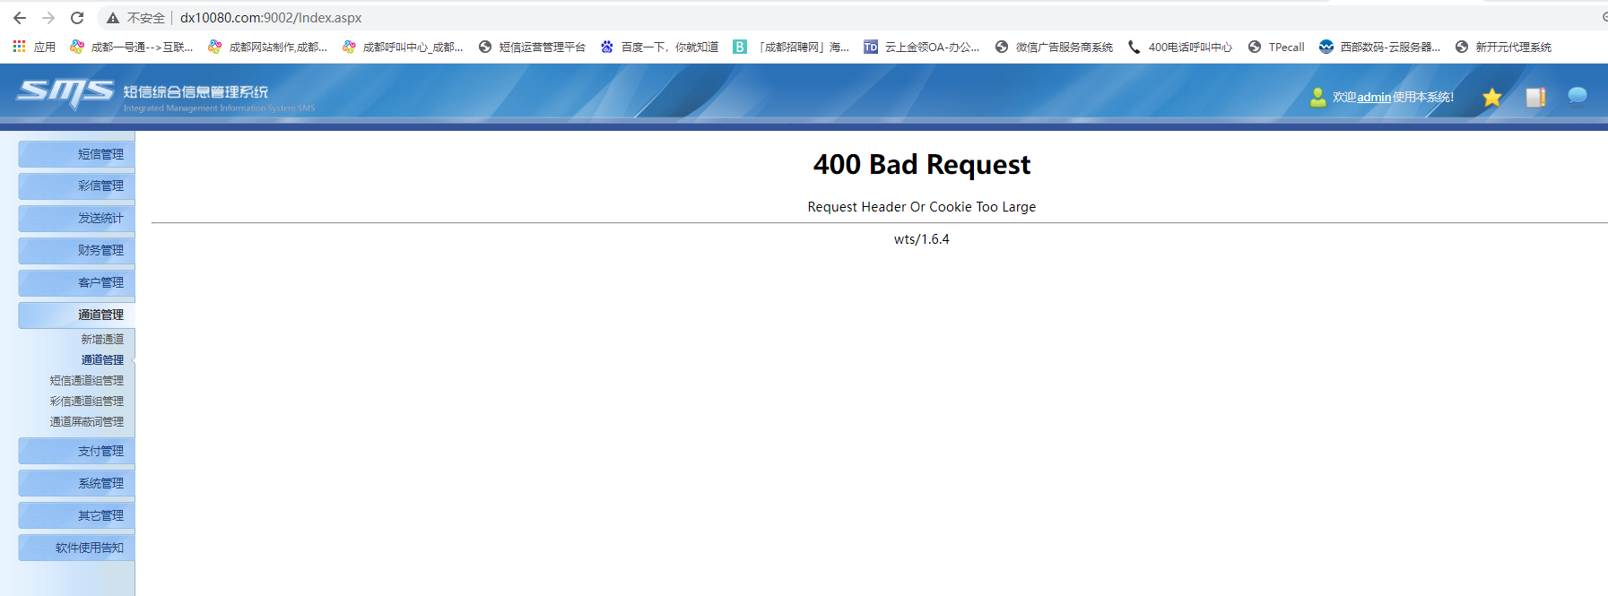Open the 新增通道 submenu item
The image size is (1608, 596).
tap(102, 339)
